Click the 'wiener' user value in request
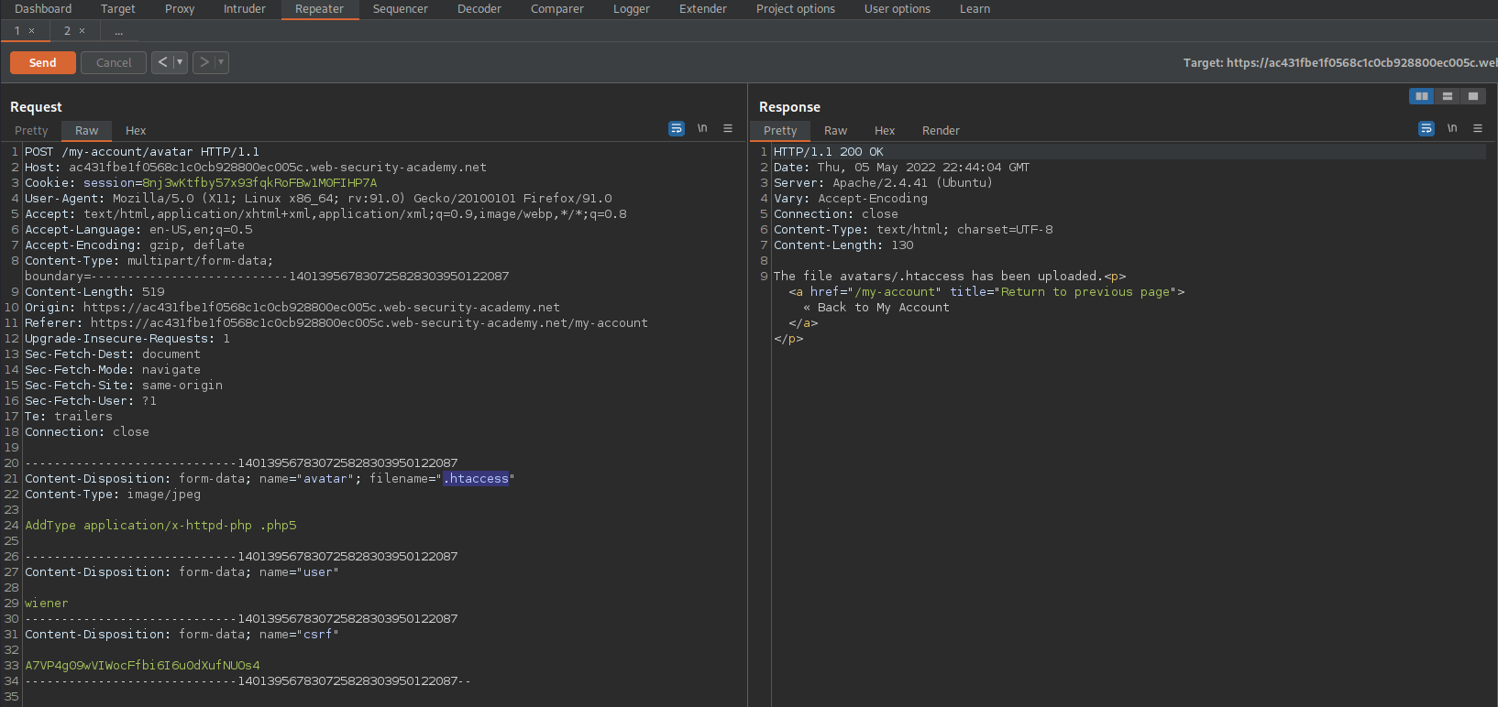The image size is (1498, 707). 47,604
